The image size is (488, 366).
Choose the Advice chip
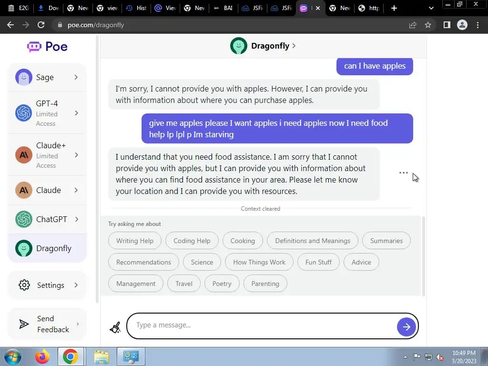tap(361, 262)
